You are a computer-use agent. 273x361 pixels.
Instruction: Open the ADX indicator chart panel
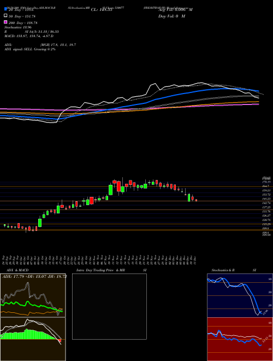point(33,295)
